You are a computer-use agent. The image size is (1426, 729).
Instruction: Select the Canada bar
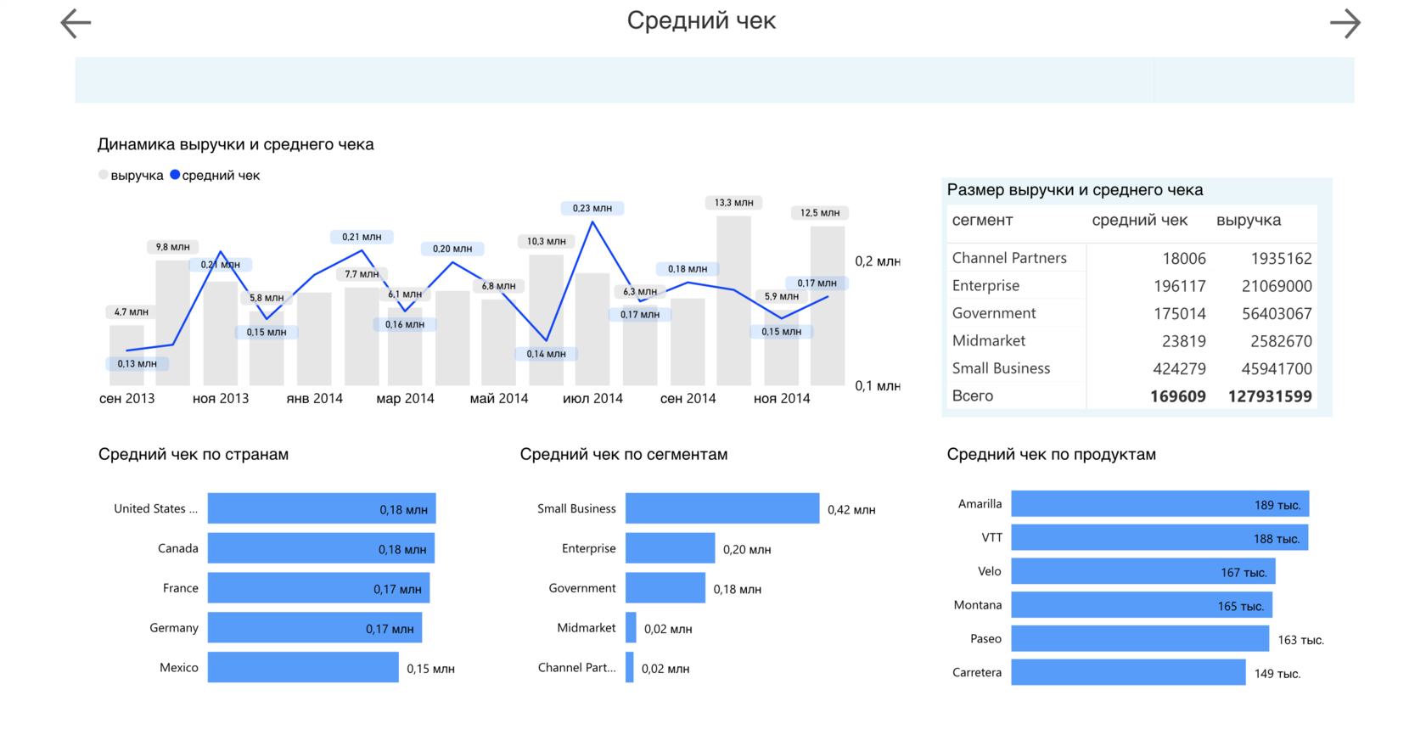pyautogui.click(x=321, y=548)
